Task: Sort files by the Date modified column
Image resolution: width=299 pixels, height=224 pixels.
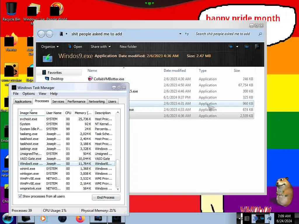Action: 179,71
